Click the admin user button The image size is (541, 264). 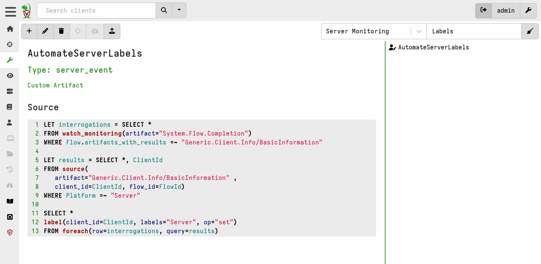tap(505, 11)
